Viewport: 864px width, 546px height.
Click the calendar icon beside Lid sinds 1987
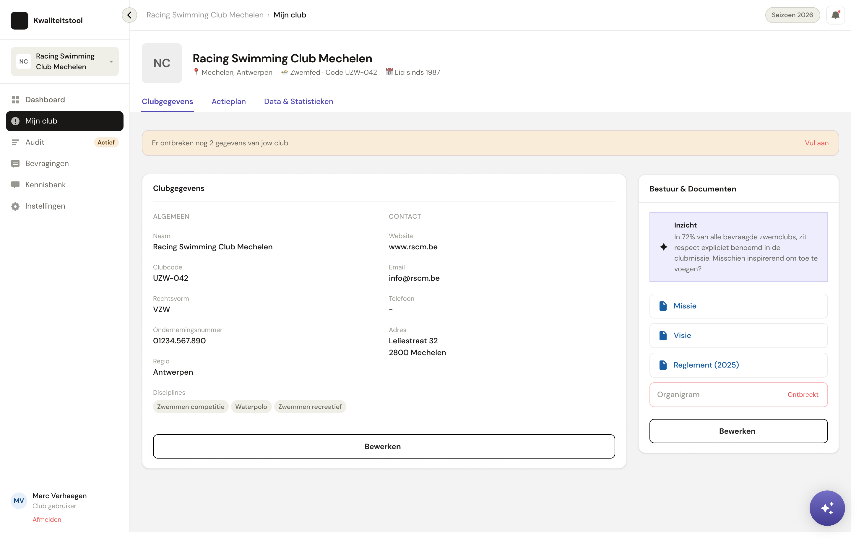coord(389,72)
